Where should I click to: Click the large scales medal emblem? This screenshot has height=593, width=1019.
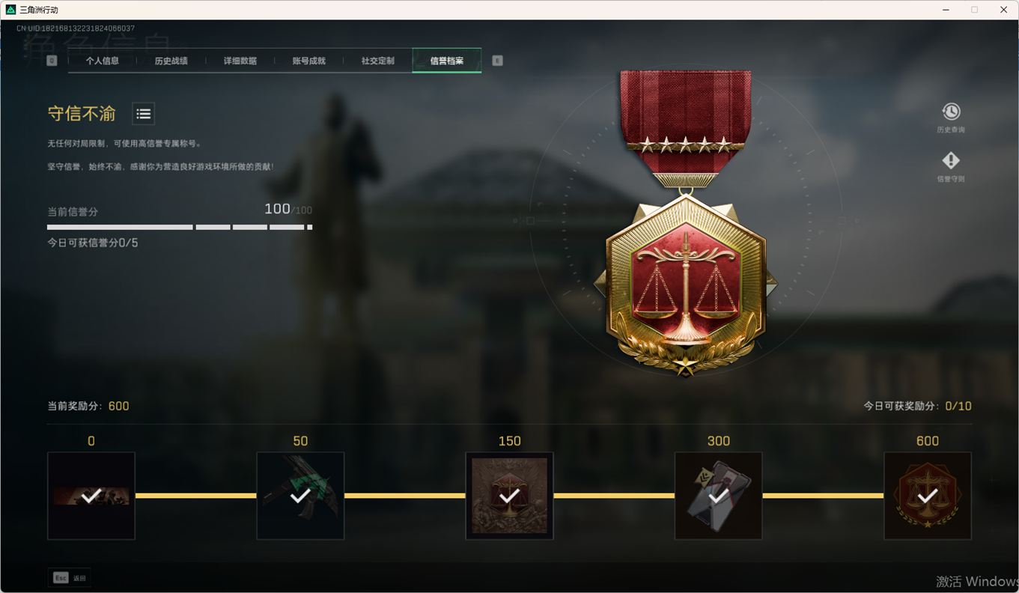coord(685,285)
